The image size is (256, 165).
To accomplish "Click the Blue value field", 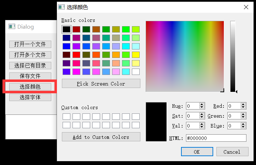I will coord(234,126).
